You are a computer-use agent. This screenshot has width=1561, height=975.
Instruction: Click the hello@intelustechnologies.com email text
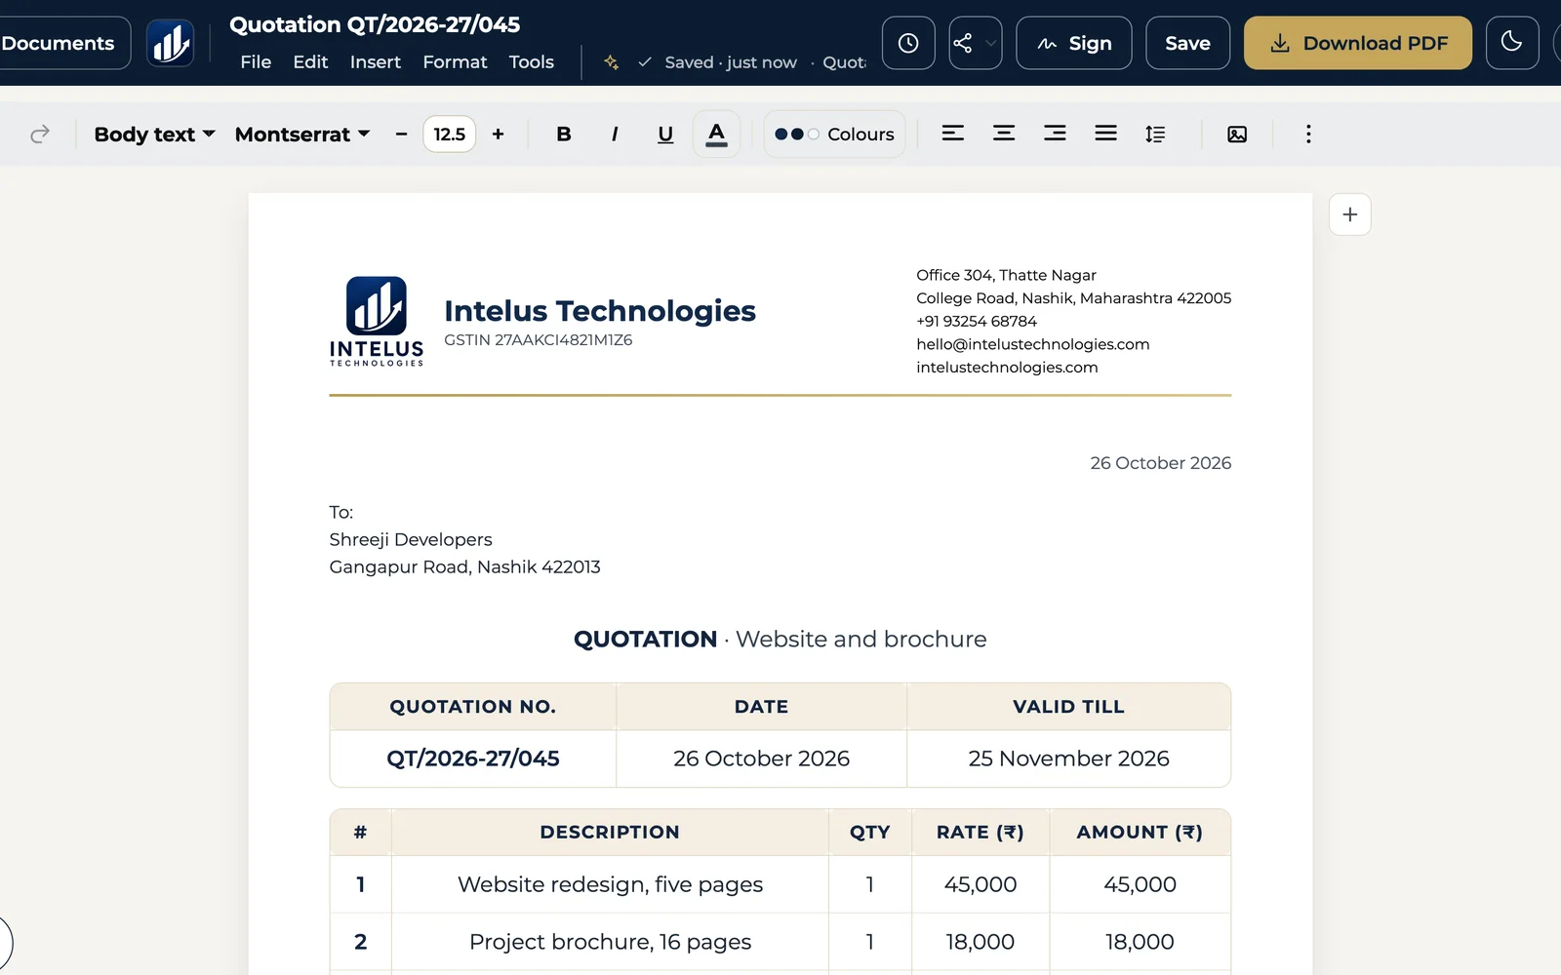pyautogui.click(x=1033, y=344)
